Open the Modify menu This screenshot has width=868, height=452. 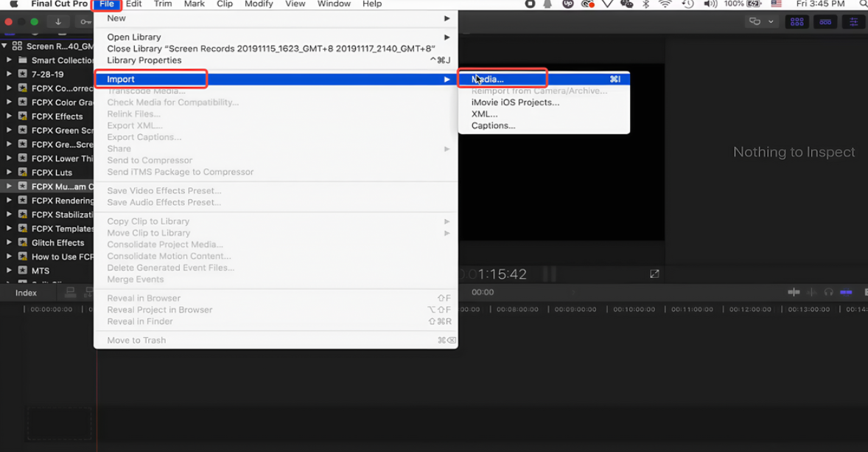259,4
